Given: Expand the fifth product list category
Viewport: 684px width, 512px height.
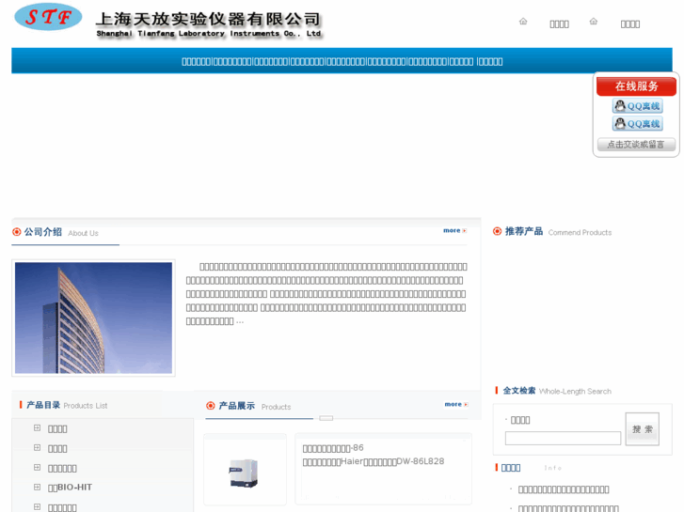Looking at the screenshot, I should click(37, 506).
